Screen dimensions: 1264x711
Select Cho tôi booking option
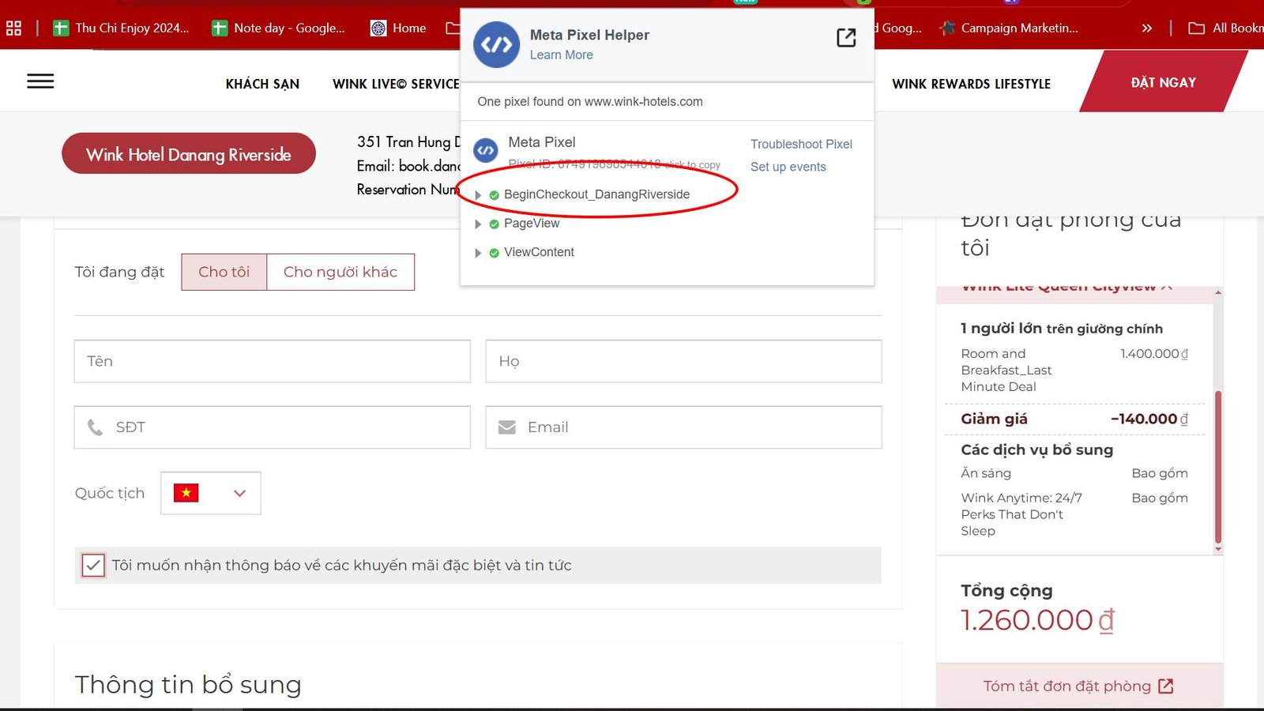tap(224, 272)
